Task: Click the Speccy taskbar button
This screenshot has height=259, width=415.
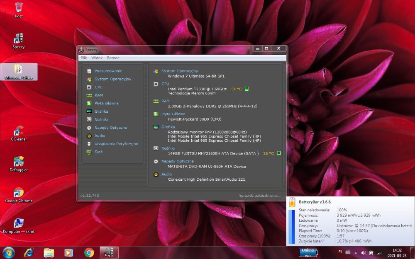Action: (109, 253)
